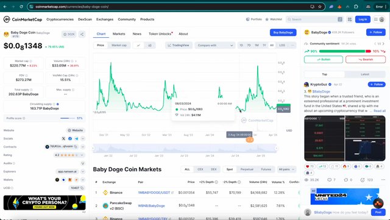Expand more socials chevron

(83, 138)
